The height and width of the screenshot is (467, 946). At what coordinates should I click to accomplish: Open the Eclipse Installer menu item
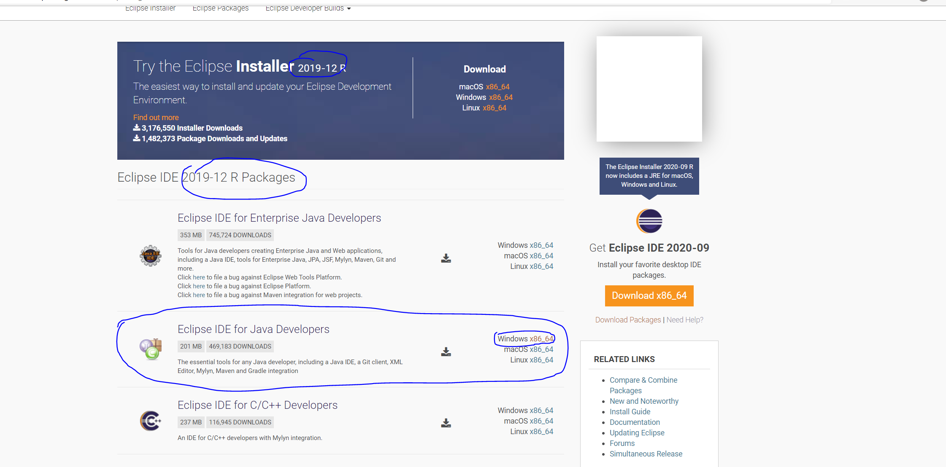click(x=150, y=8)
